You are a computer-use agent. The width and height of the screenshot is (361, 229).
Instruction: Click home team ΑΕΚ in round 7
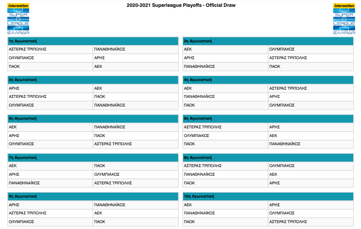(x=13, y=166)
